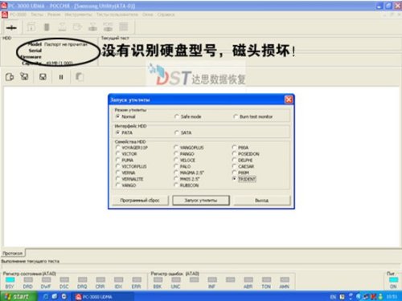Click the PC-3000 app icon in menu bar

(5, 14)
